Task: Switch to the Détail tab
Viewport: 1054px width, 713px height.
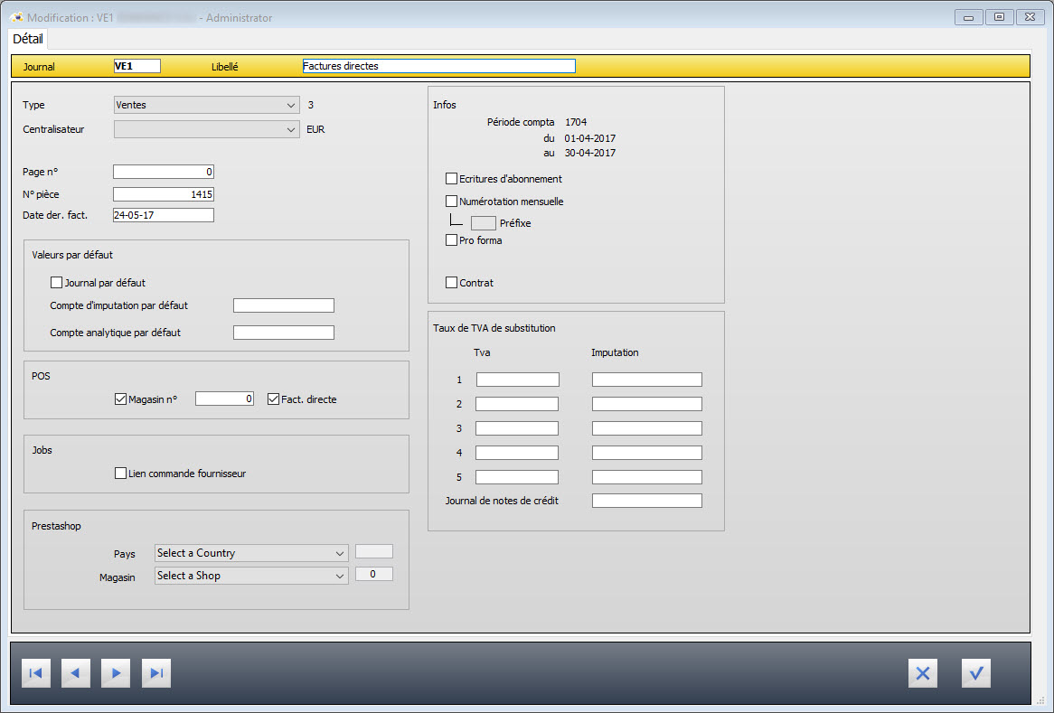Action: tap(28, 39)
